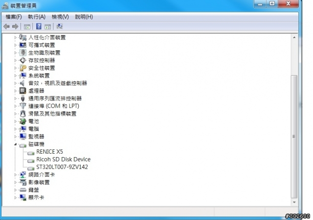313x220 pixels.
Task: Click the 人性化介面裝置 category icon
Action: pos(23,37)
